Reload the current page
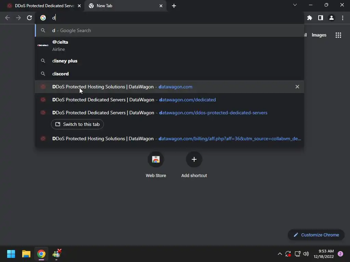The height and width of the screenshot is (262, 350). coord(29,18)
